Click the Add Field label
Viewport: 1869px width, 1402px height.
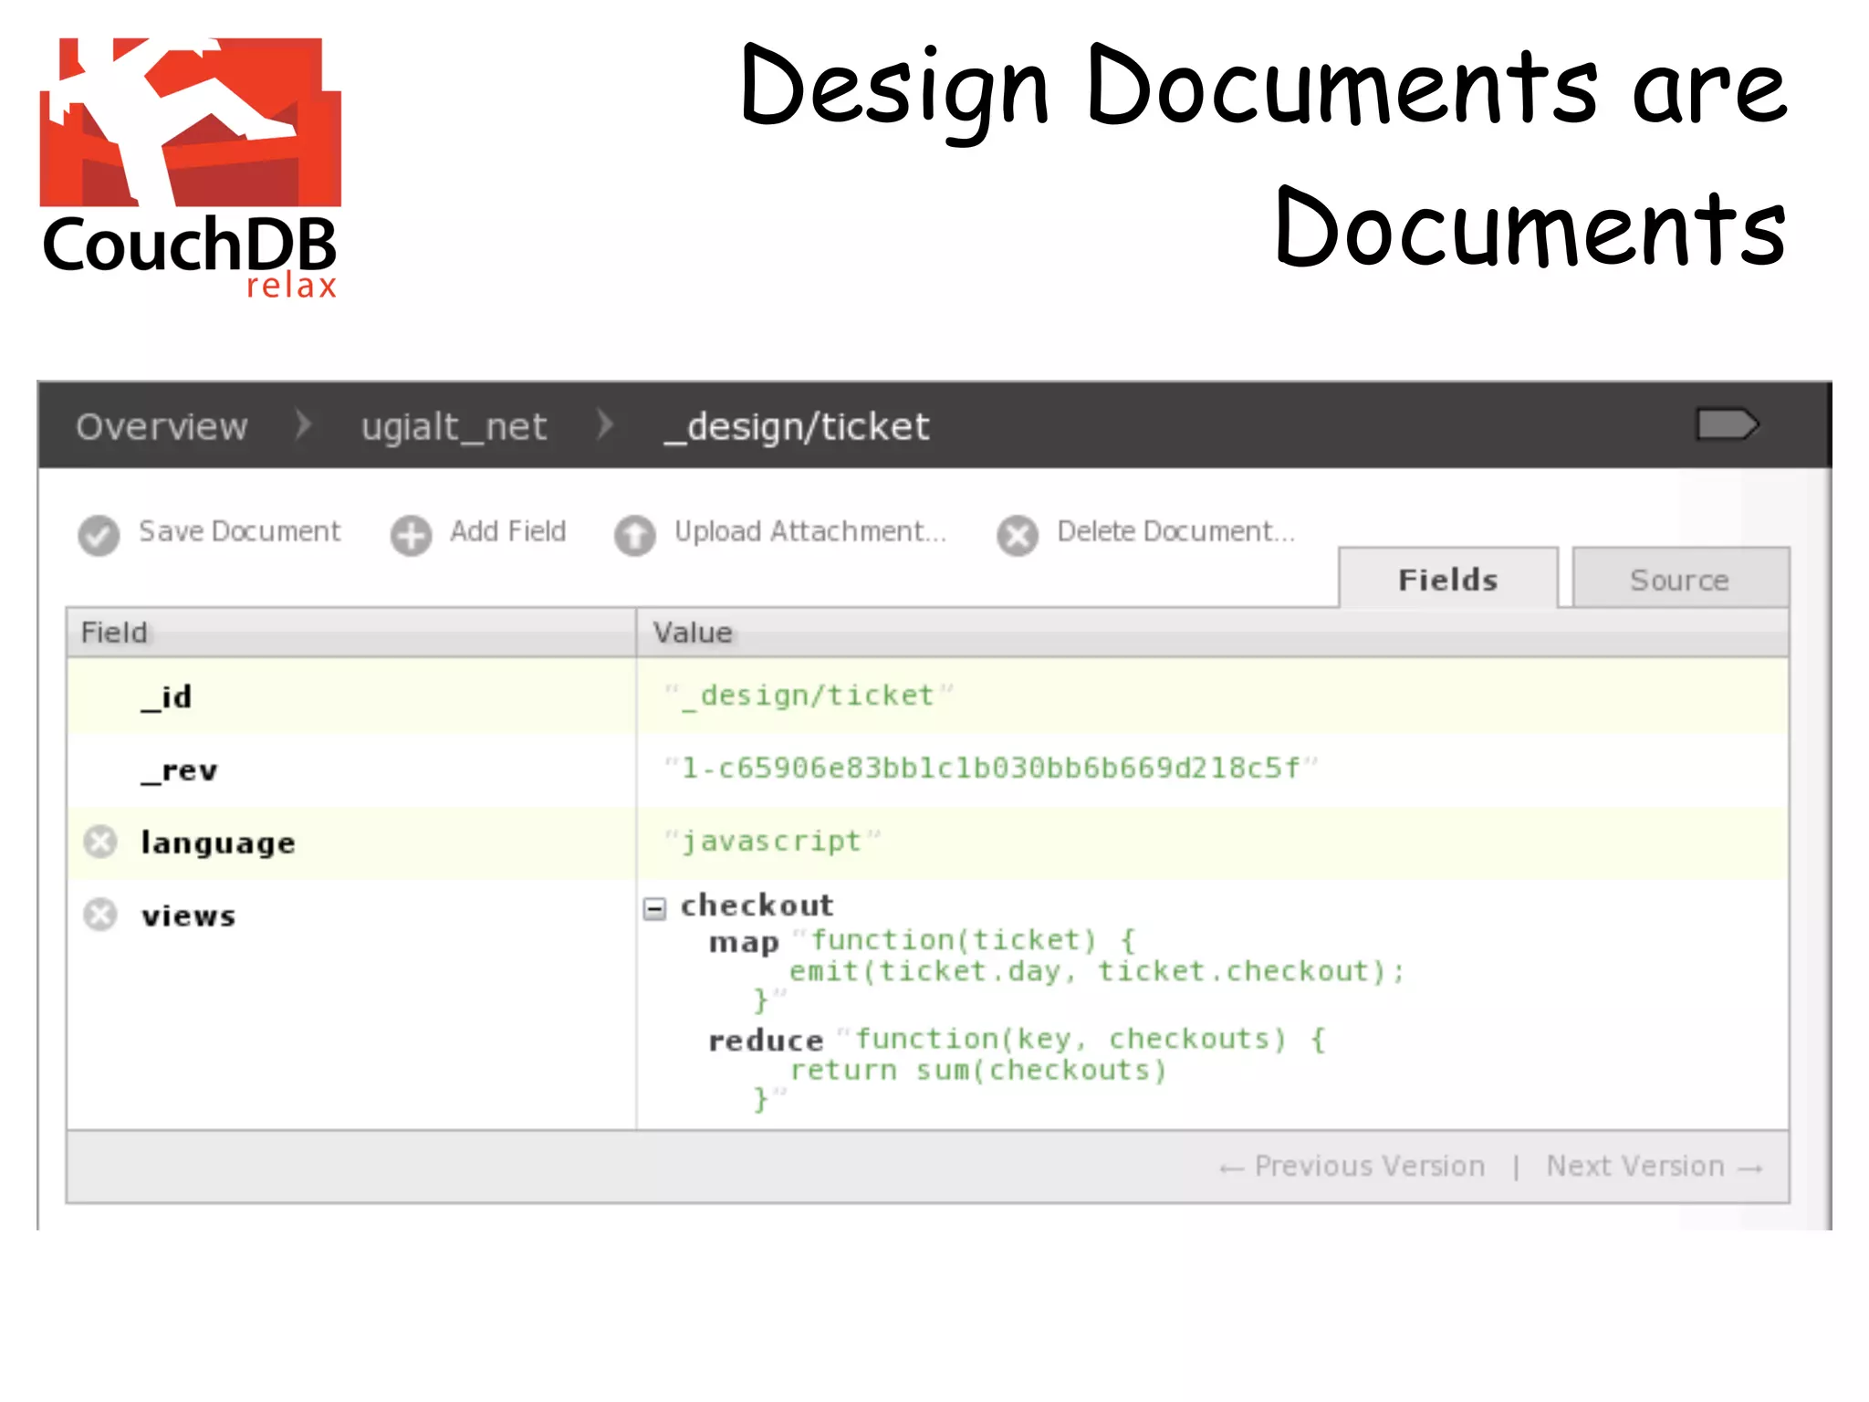click(508, 531)
